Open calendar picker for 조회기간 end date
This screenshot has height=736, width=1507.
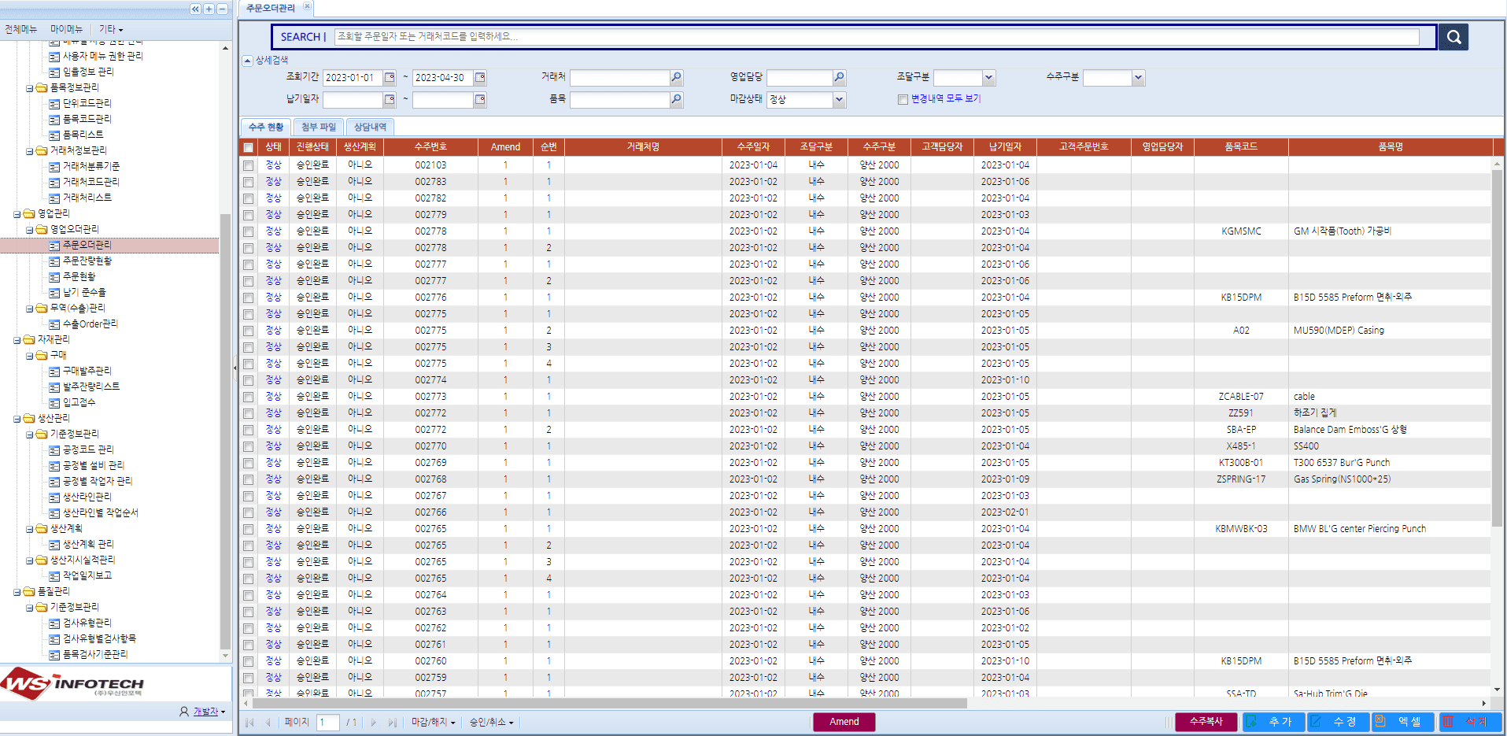pos(480,78)
